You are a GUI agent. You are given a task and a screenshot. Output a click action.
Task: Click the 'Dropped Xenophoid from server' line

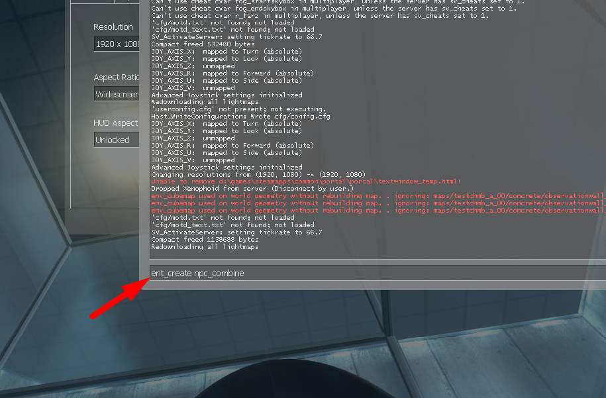[x=252, y=189]
